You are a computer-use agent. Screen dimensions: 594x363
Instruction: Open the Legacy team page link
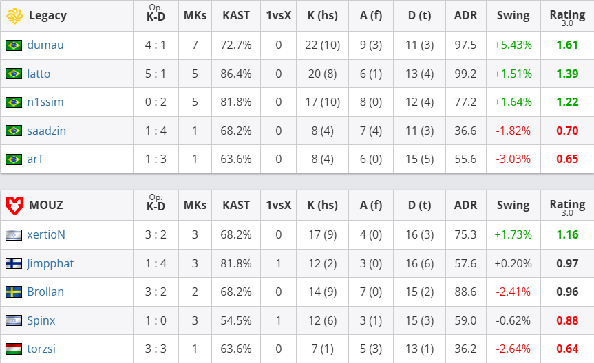pos(47,16)
